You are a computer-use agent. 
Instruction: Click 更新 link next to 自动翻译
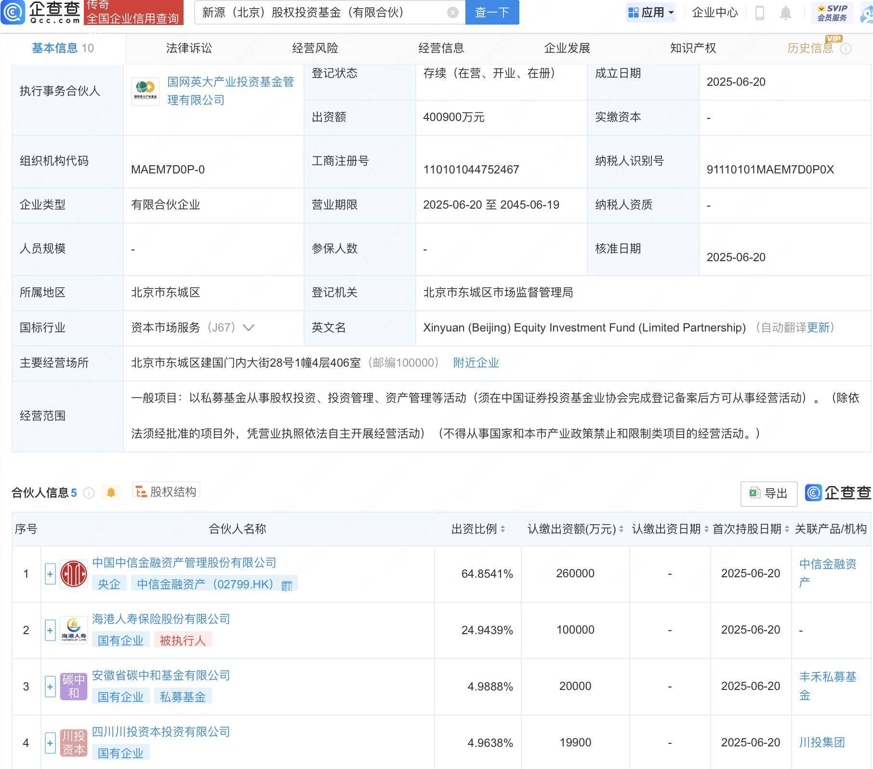[x=818, y=328]
